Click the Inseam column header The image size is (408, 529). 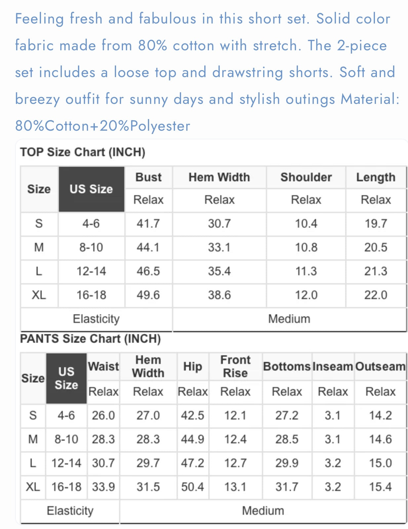point(333,367)
